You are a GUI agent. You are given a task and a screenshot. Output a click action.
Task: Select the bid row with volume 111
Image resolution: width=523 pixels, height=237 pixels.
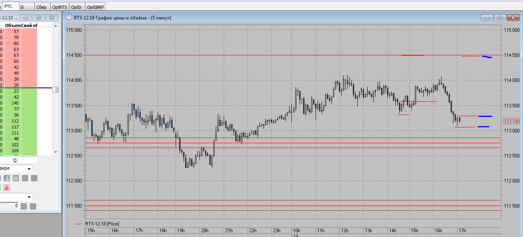(x=18, y=133)
